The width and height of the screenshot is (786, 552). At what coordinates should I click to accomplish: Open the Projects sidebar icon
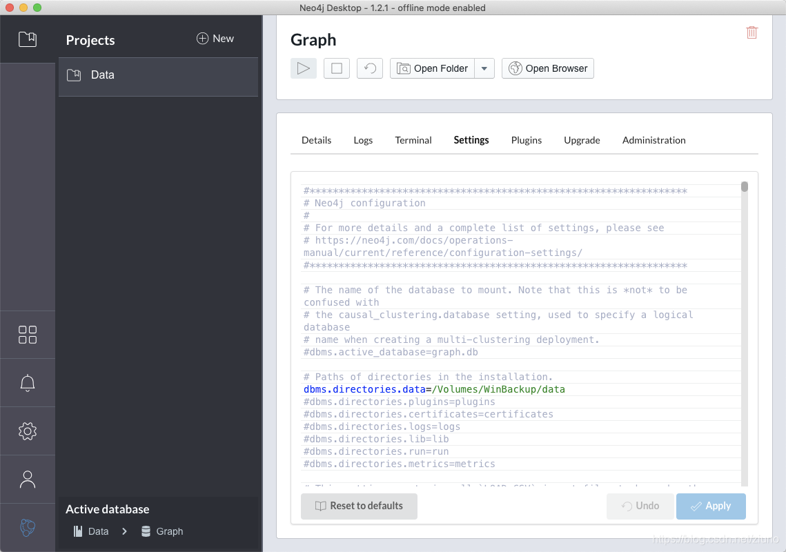tap(28, 39)
